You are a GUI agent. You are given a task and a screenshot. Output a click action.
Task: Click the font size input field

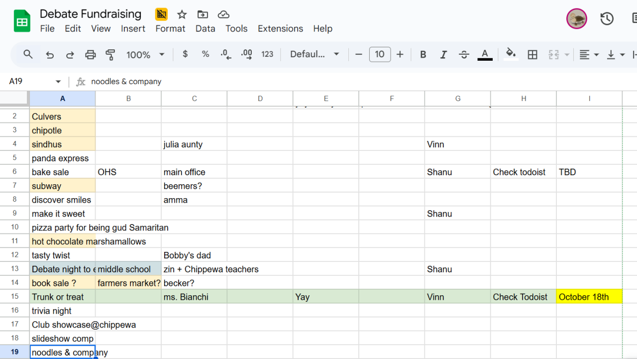tap(380, 54)
